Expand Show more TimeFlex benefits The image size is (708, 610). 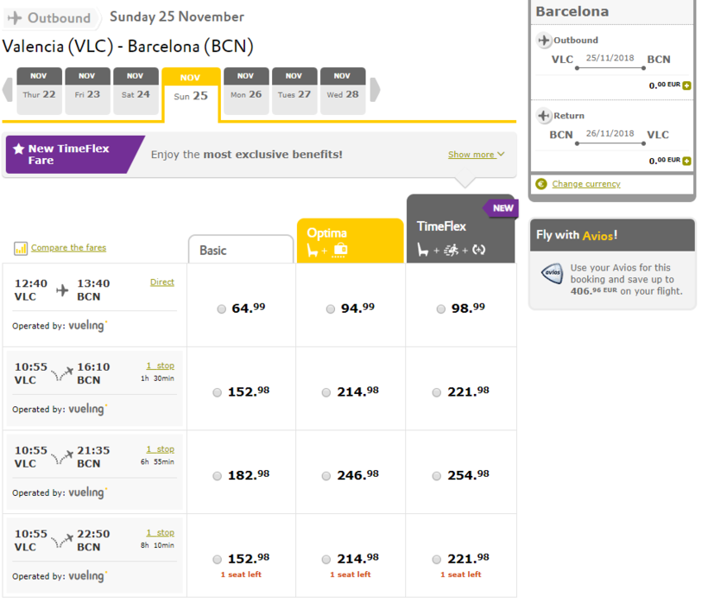(476, 155)
